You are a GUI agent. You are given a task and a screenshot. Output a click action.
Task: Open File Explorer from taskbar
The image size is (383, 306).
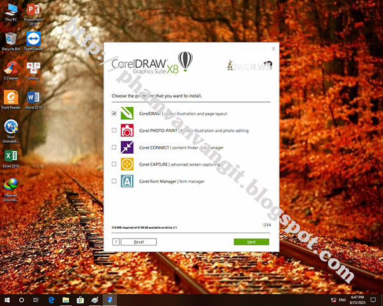click(x=66, y=300)
